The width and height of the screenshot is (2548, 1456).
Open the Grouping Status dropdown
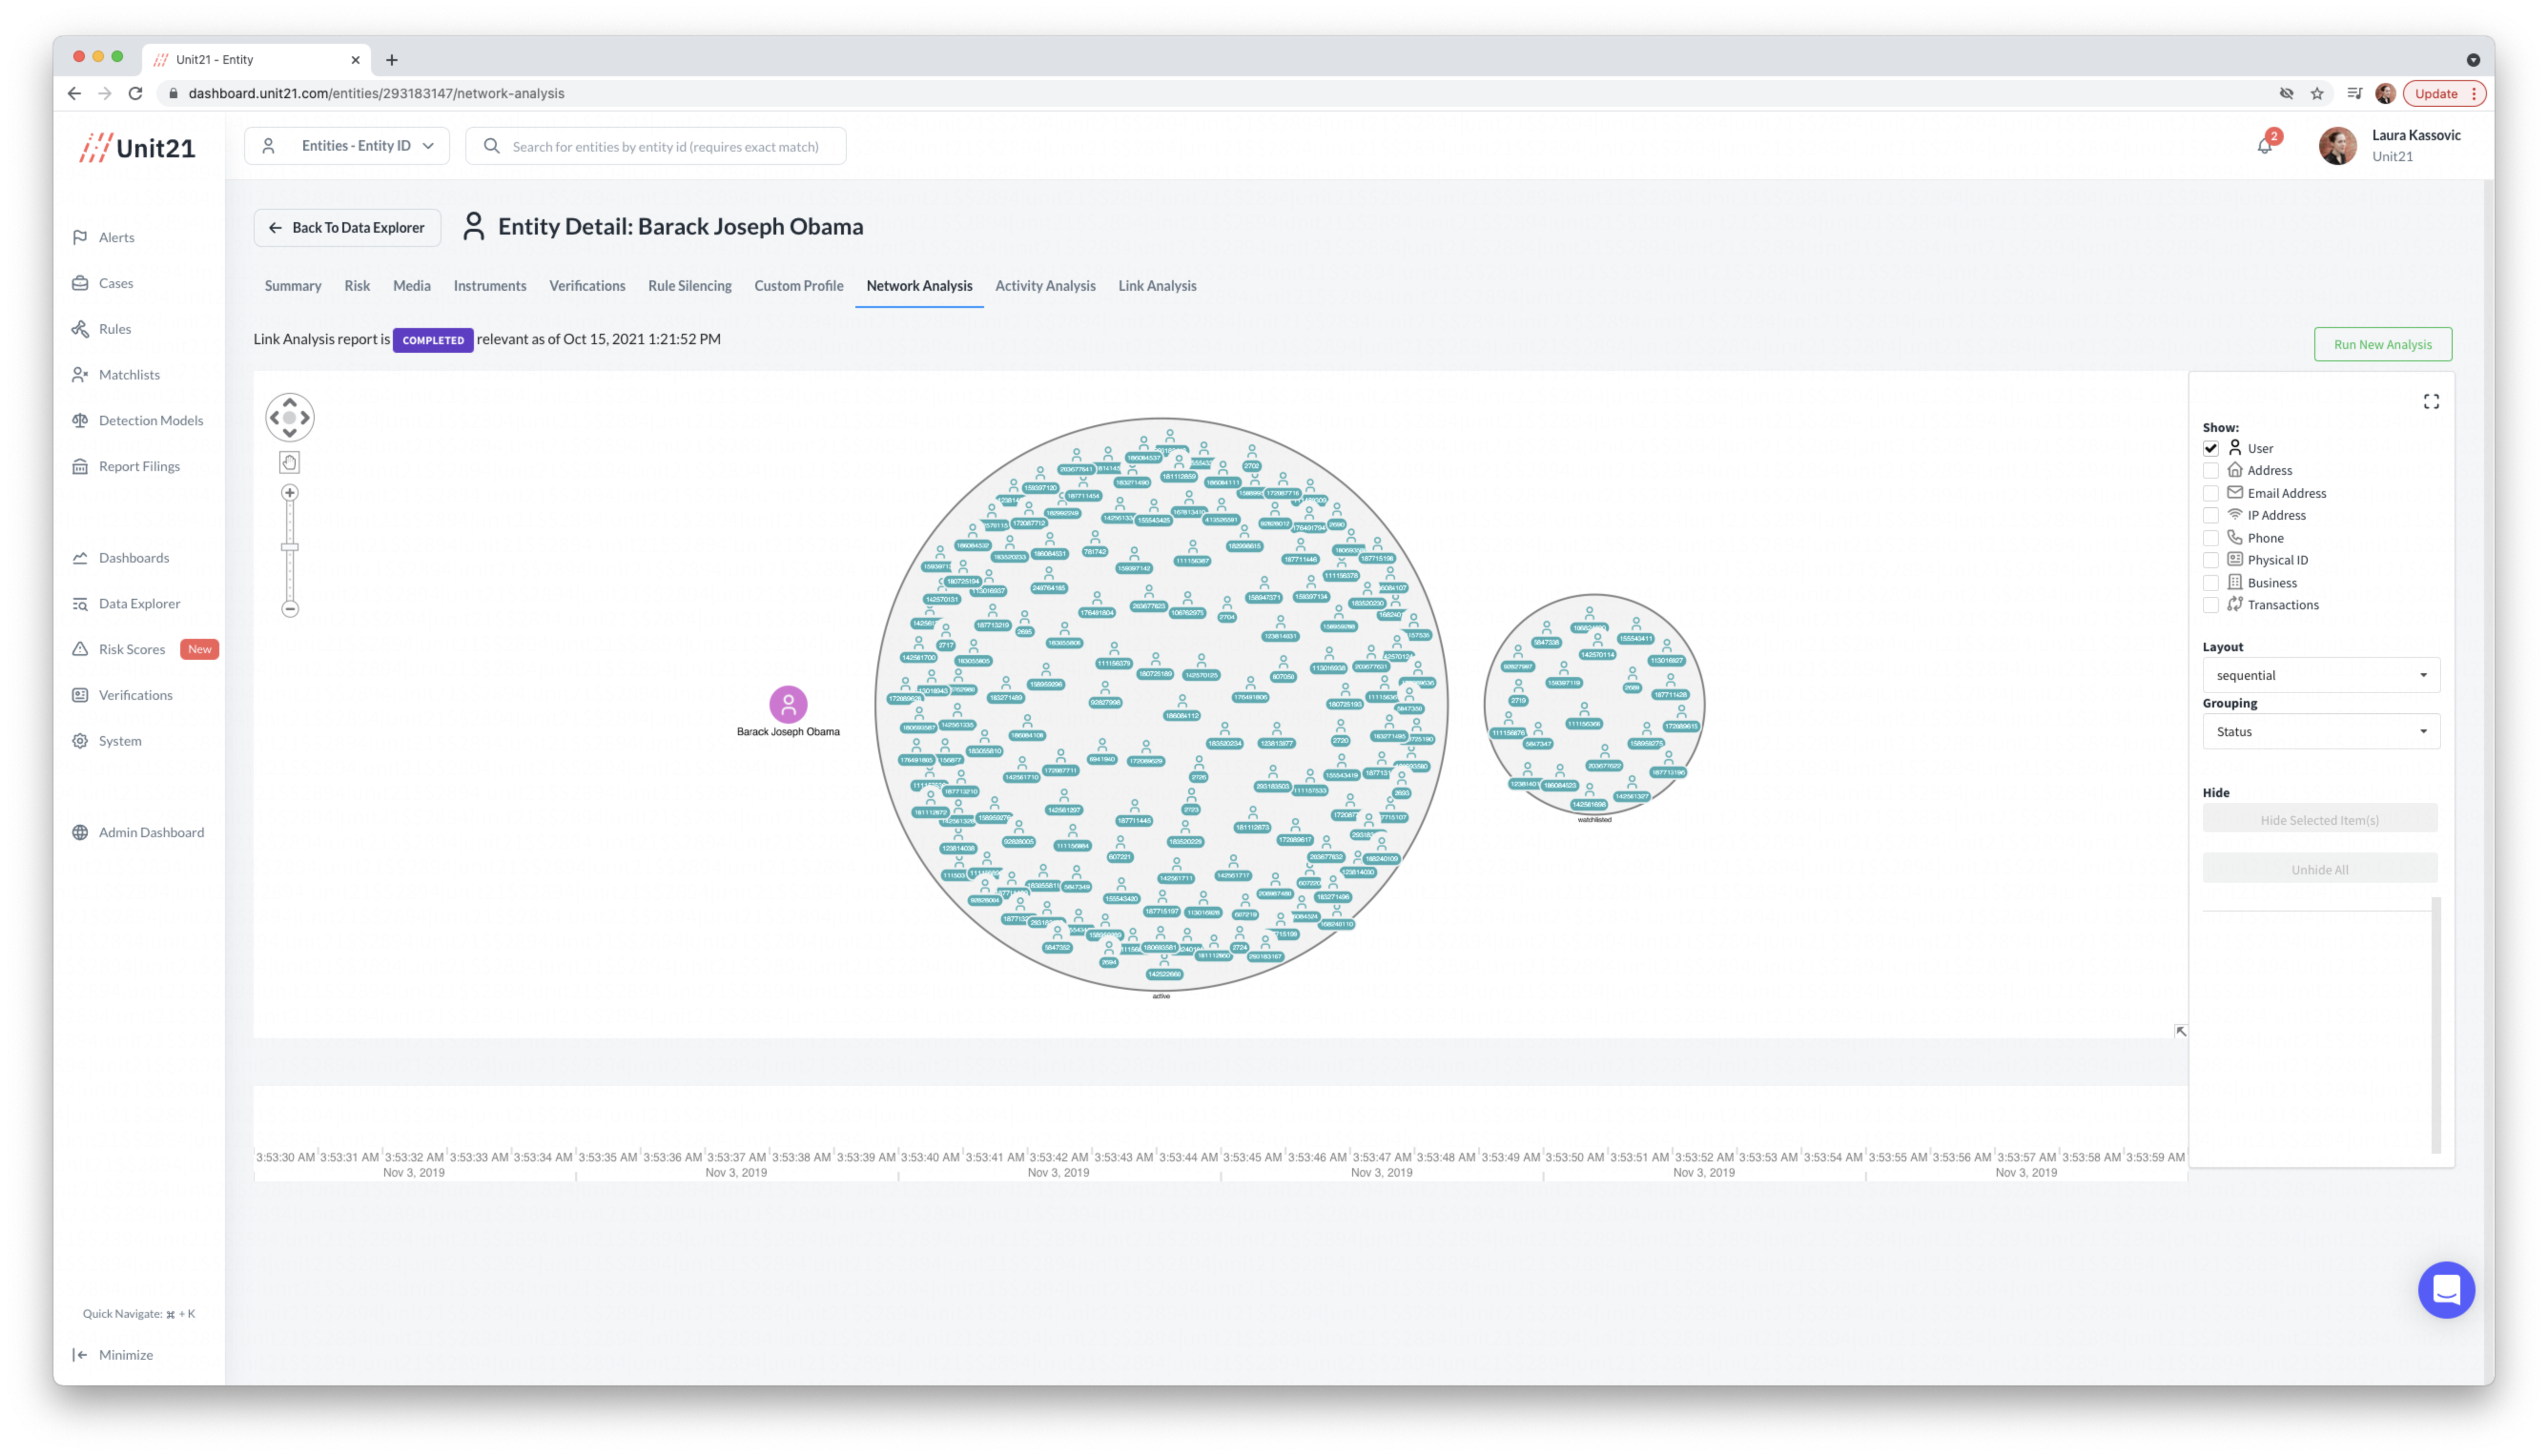point(2320,731)
